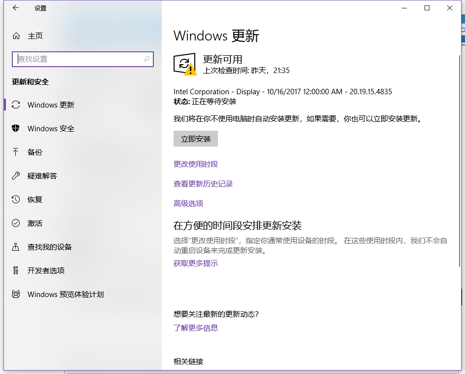Viewport: 465px width, 374px height.
Task: Open the 恢复 recovery page
Action: [35, 199]
